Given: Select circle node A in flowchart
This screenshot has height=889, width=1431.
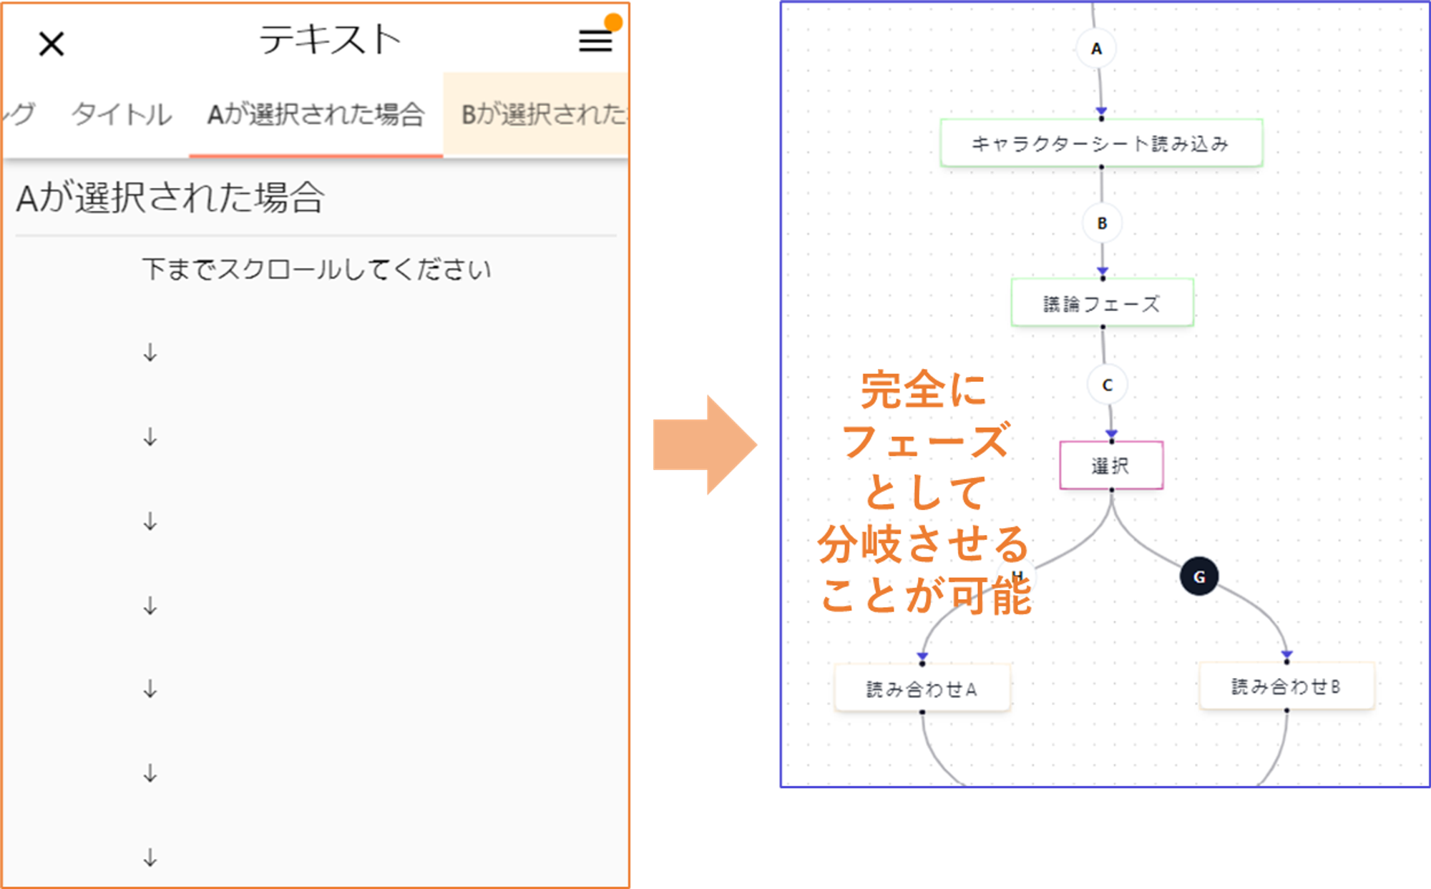Looking at the screenshot, I should click(x=1096, y=49).
